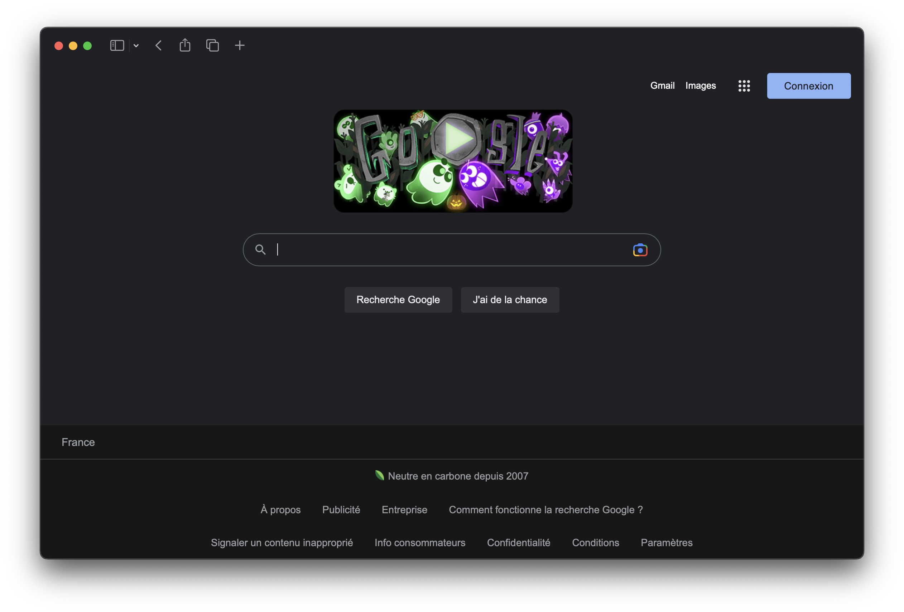Click Neutre en carbone depuis 2007
This screenshot has height=612, width=904.
pos(457,476)
